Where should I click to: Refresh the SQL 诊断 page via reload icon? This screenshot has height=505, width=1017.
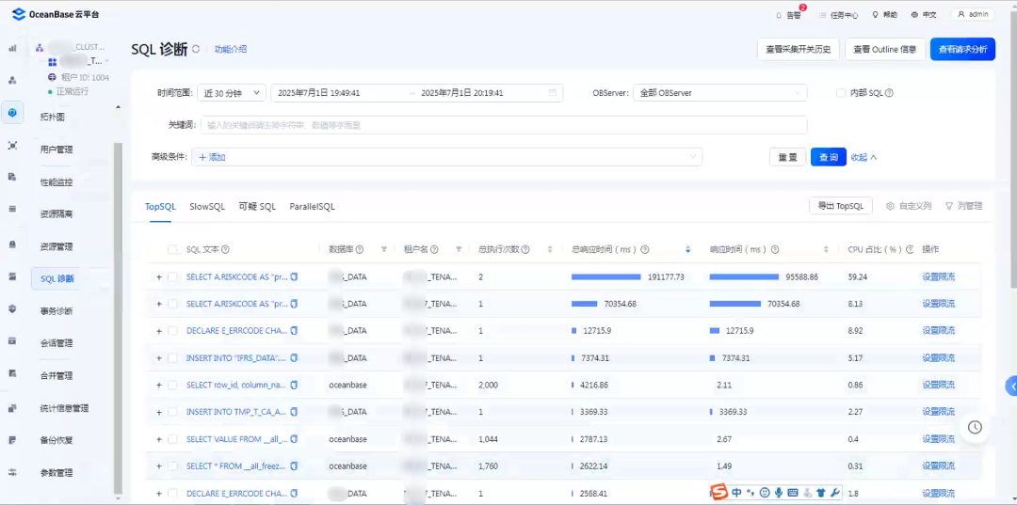coord(196,49)
